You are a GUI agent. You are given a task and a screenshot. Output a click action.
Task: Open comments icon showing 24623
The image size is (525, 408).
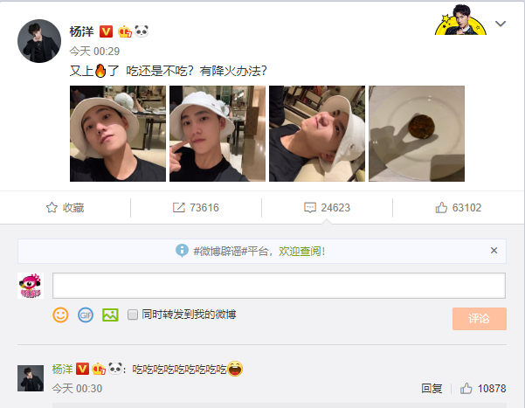tap(310, 207)
